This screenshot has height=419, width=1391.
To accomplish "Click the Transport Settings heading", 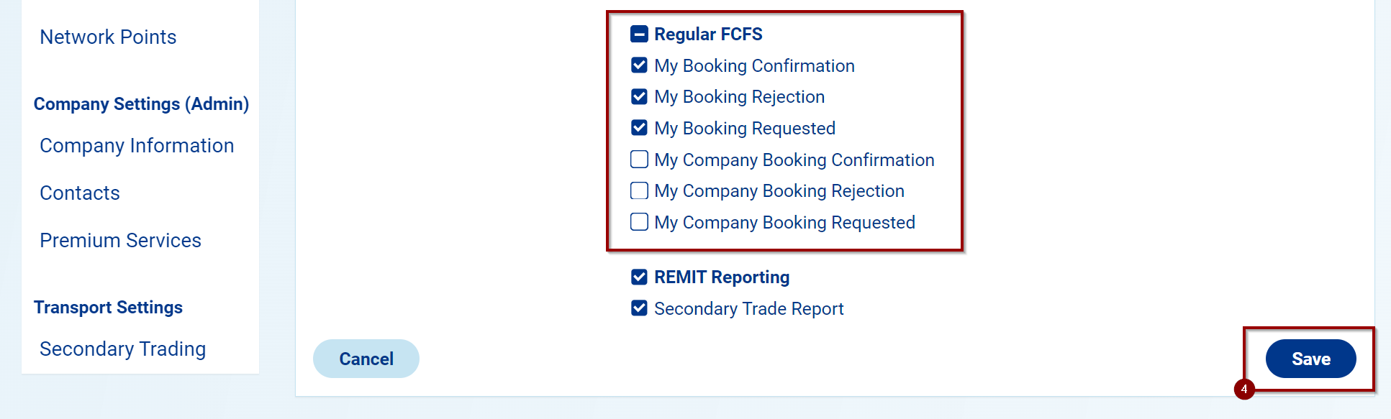I will [x=108, y=308].
